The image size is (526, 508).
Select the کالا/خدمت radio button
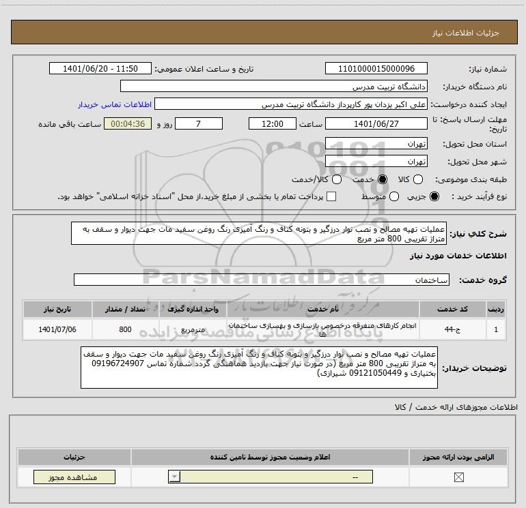337,179
